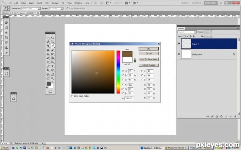
Task: Open Opacity slider arrow in Layers panel
Action: click(x=212, y=32)
